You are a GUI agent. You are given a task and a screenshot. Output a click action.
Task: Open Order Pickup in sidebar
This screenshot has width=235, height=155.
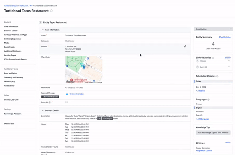point(9,81)
